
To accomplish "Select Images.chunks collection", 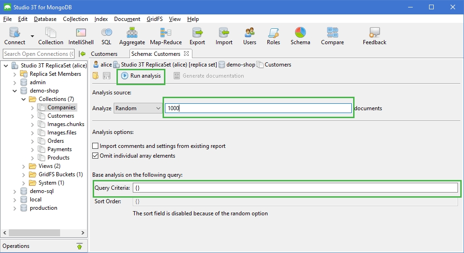I will point(66,124).
